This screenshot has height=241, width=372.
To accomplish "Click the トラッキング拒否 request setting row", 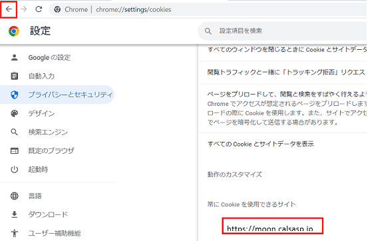I will [283, 72].
